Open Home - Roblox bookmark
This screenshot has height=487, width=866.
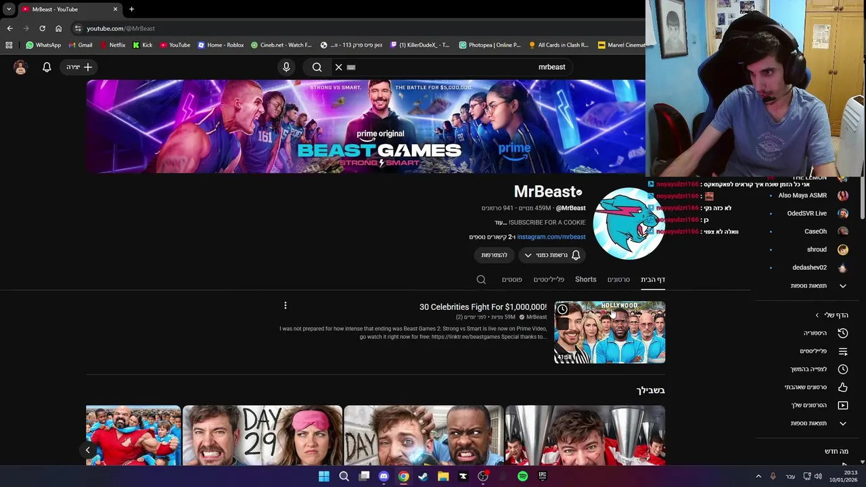click(x=221, y=45)
